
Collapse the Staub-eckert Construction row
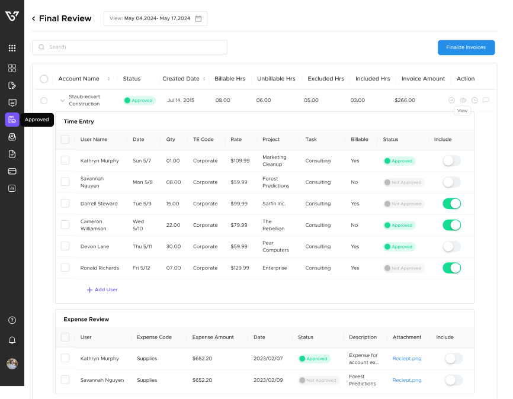click(62, 101)
